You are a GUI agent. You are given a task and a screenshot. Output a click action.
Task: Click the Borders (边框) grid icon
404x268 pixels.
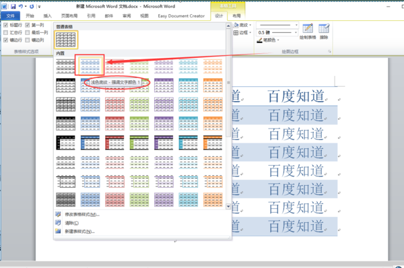pos(236,32)
